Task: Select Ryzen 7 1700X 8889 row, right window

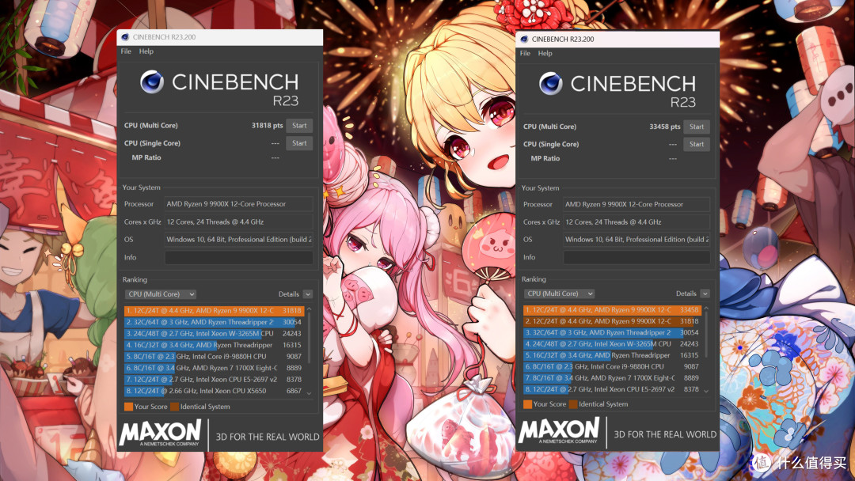Action: click(612, 377)
